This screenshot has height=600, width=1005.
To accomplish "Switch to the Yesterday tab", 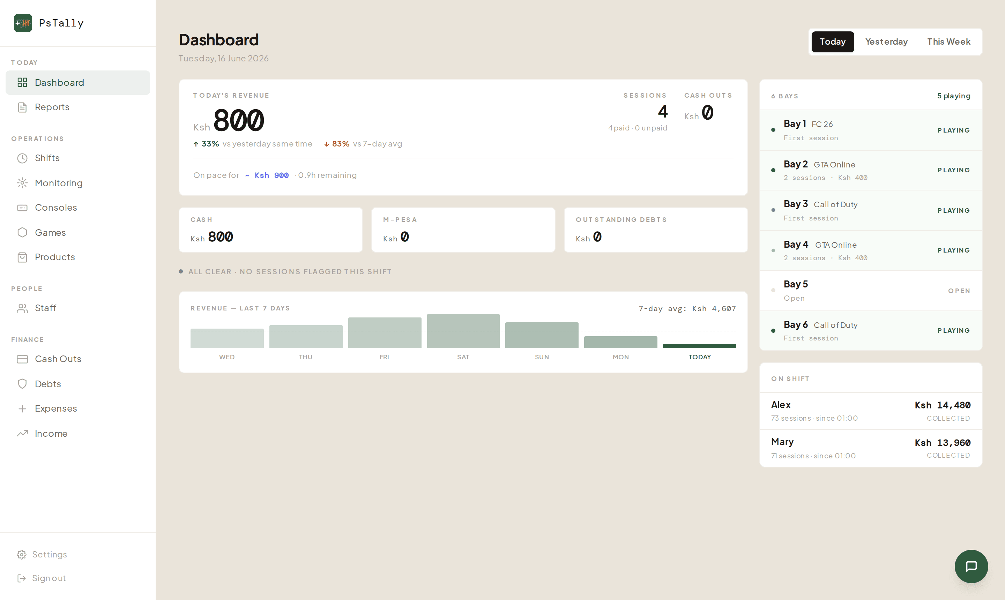I will point(886,42).
